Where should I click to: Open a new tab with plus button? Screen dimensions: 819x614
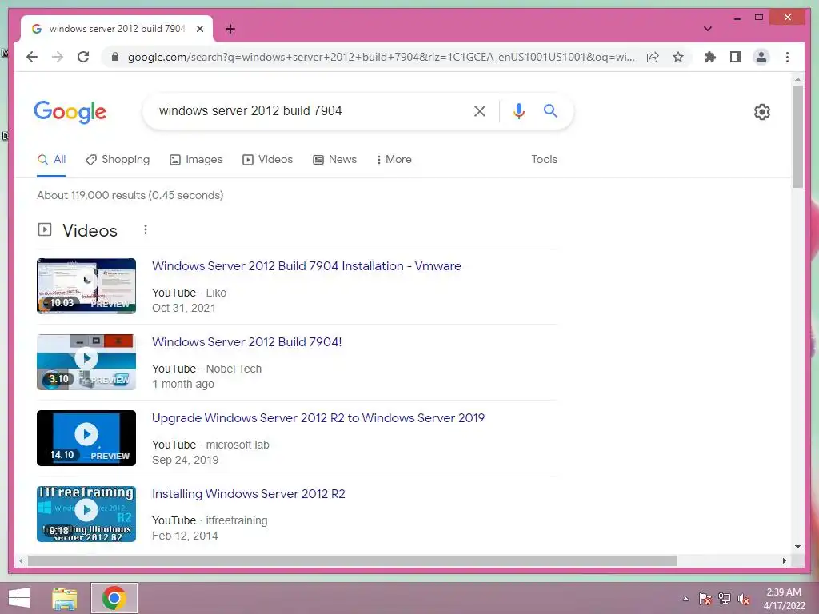click(x=230, y=30)
